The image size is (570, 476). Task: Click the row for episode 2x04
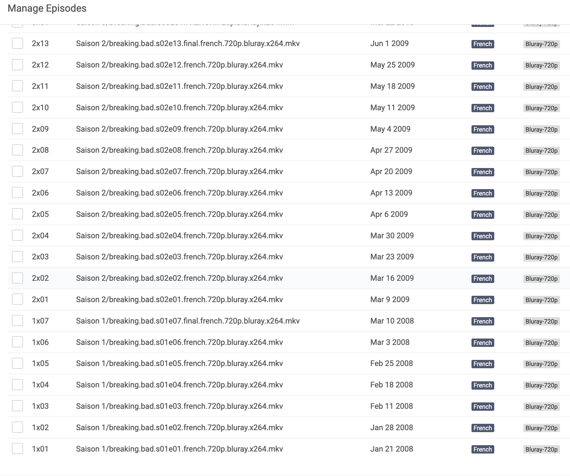(278, 236)
